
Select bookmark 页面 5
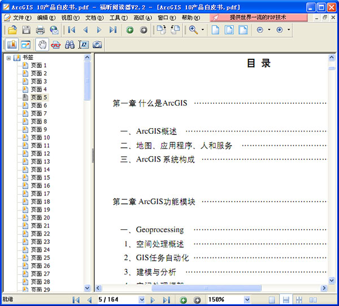pyautogui.click(x=39, y=98)
